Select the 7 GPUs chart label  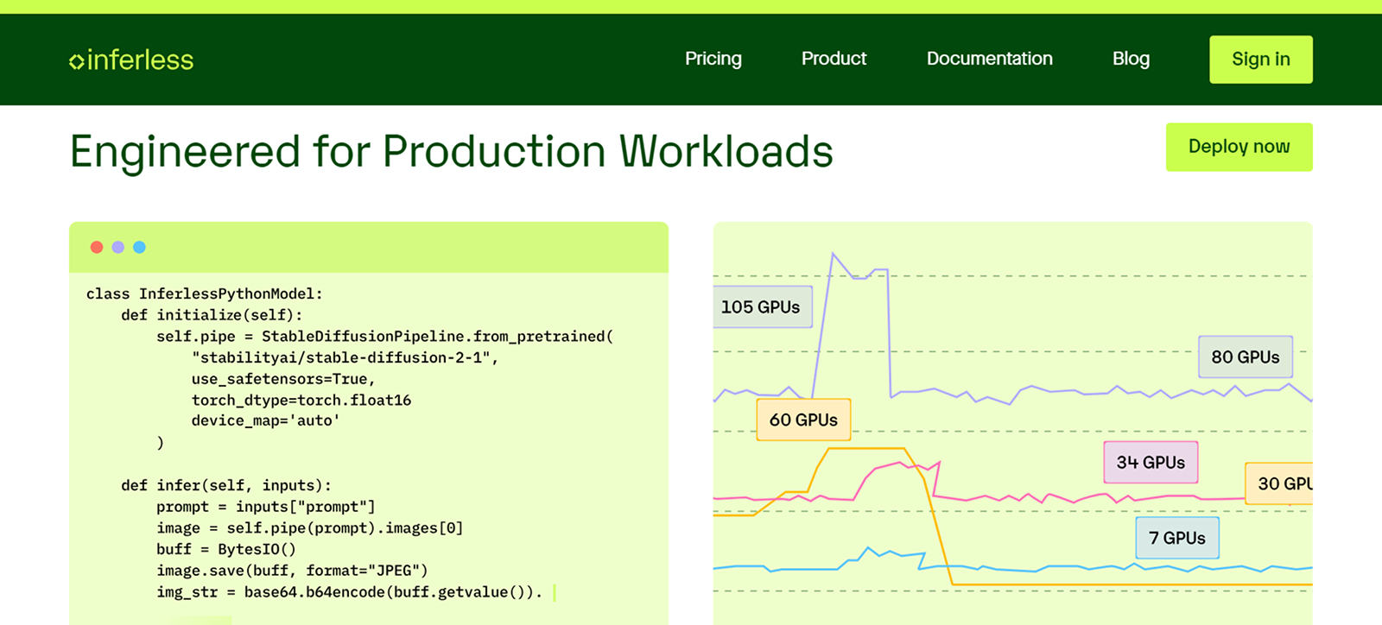pyautogui.click(x=1177, y=538)
